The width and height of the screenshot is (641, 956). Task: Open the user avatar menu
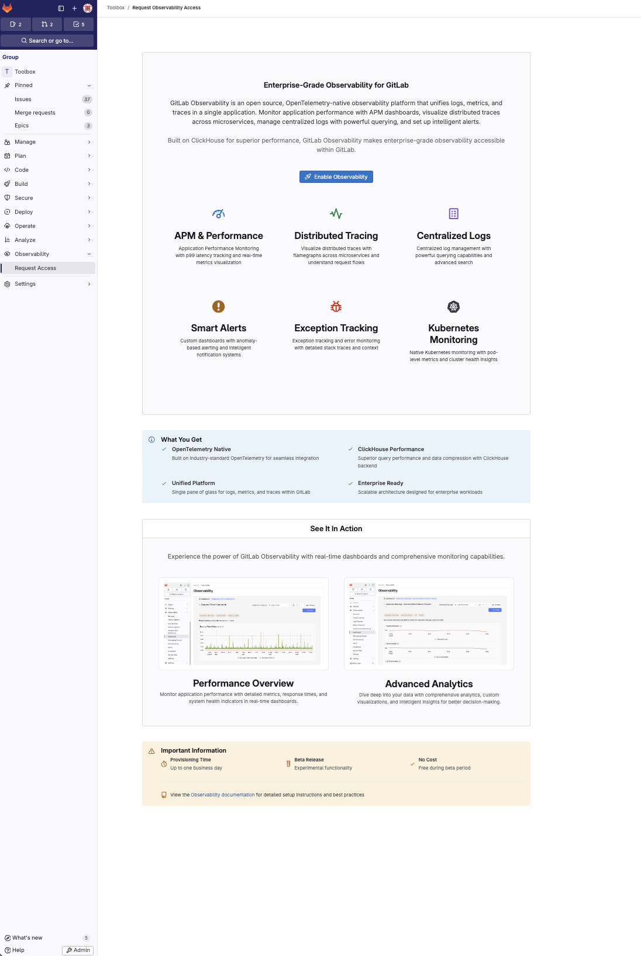tap(88, 8)
